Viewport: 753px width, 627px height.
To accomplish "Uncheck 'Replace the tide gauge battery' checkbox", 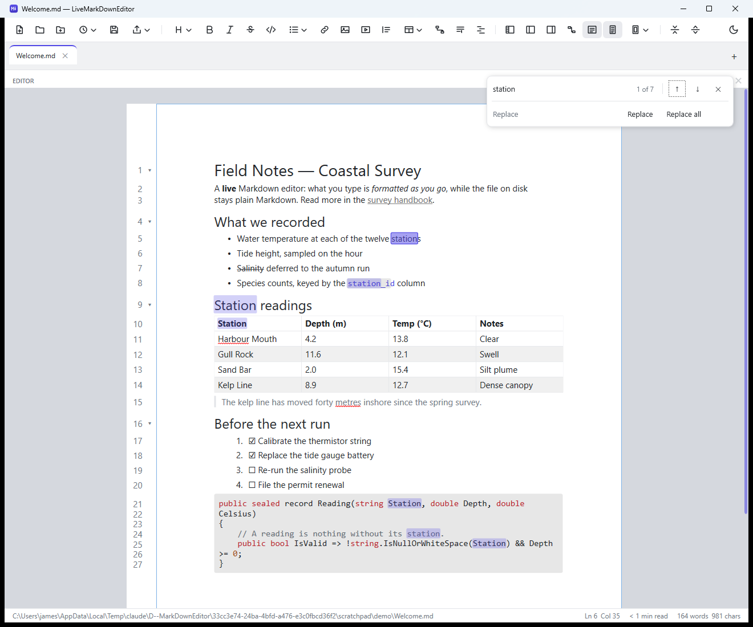I will pos(252,455).
